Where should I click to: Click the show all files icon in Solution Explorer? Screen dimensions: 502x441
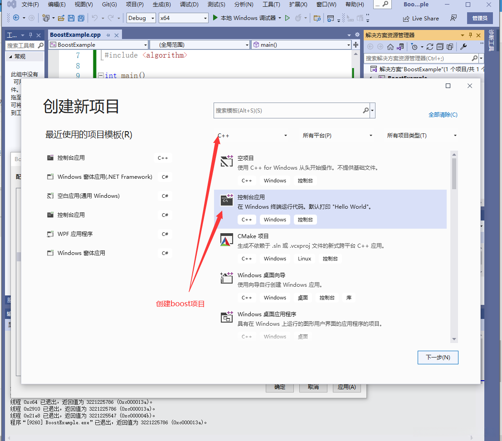450,47
